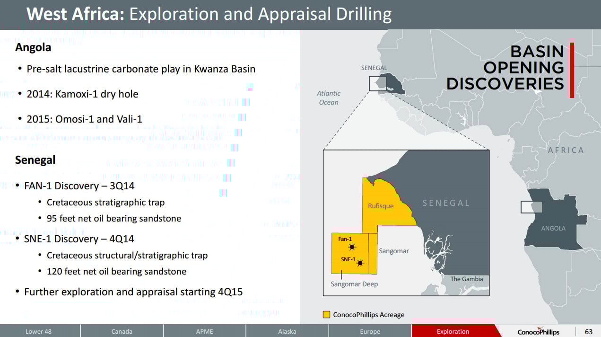Image resolution: width=601 pixels, height=337 pixels.
Task: Click the SNE-1 well marker star
Action: tap(360, 263)
